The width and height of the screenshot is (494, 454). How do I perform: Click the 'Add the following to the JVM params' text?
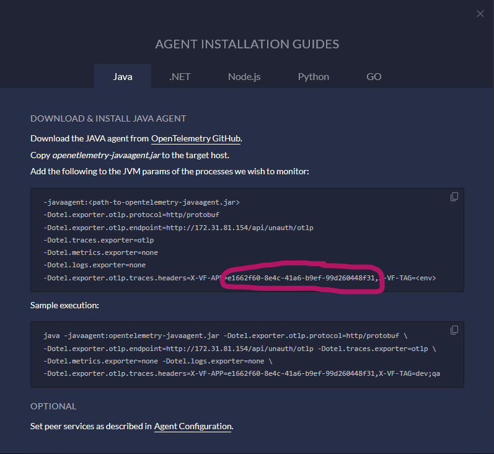pyautogui.click(x=169, y=171)
